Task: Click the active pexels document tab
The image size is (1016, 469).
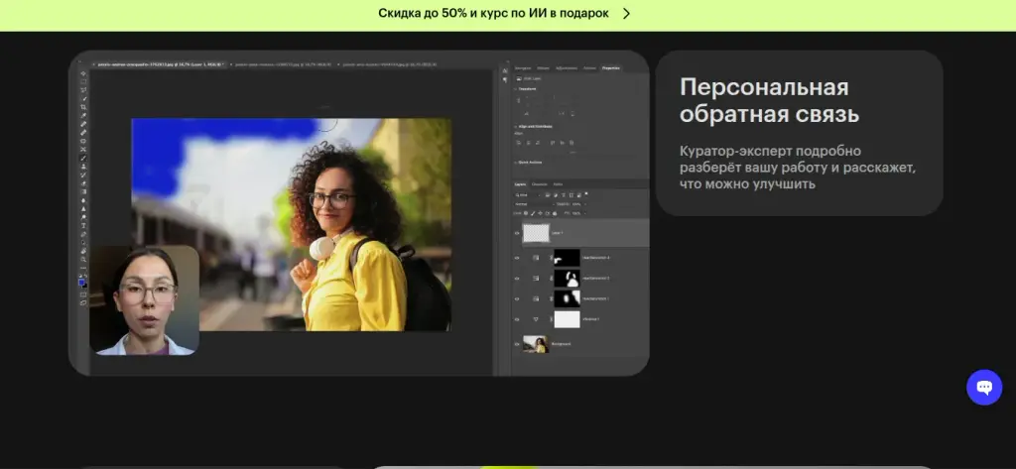Action: 160,64
